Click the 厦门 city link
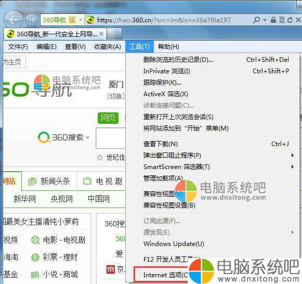The image size is (302, 284). point(116,84)
